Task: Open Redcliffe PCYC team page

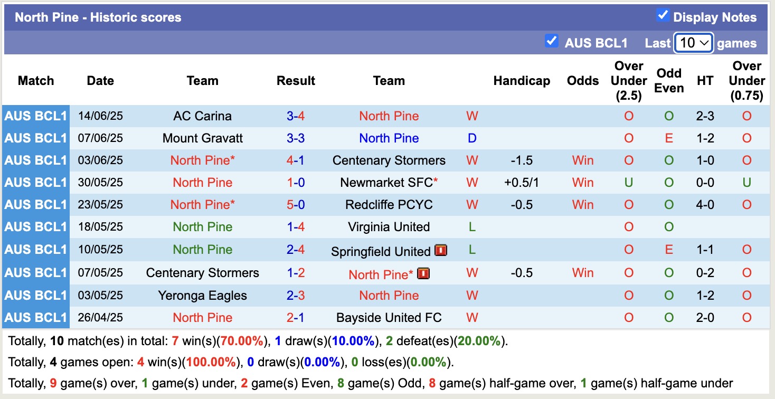Action: point(389,205)
